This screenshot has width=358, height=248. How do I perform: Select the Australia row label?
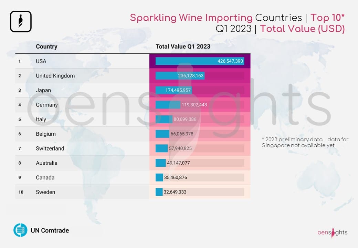click(x=46, y=163)
